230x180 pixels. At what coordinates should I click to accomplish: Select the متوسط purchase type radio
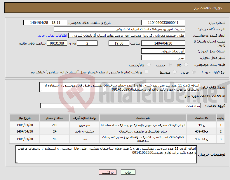pyautogui.click(x=175, y=72)
